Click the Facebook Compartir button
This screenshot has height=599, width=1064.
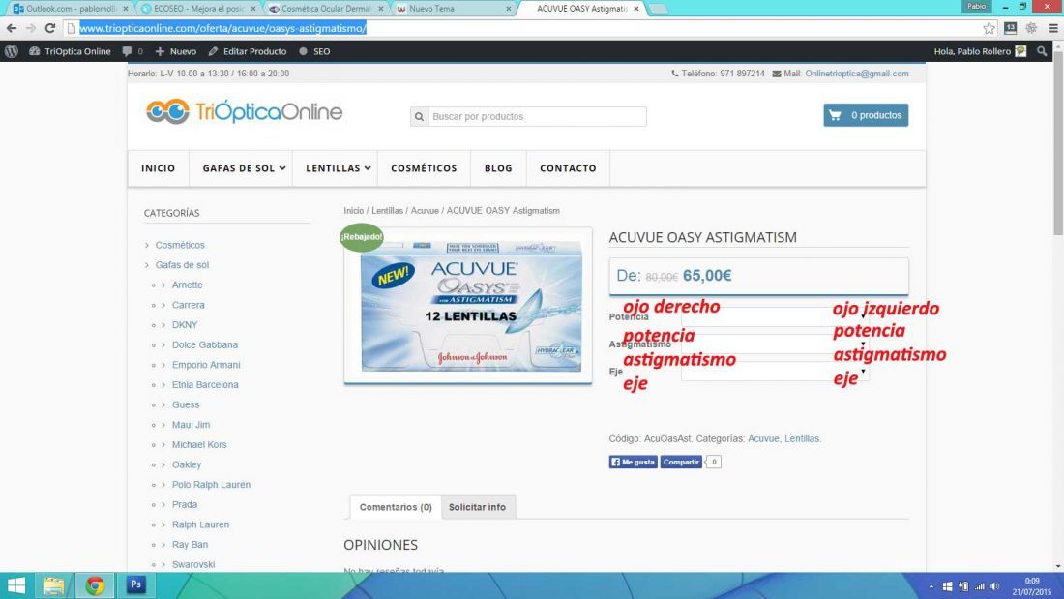[681, 462]
